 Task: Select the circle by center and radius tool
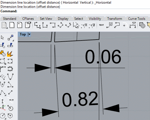(3, 116)
